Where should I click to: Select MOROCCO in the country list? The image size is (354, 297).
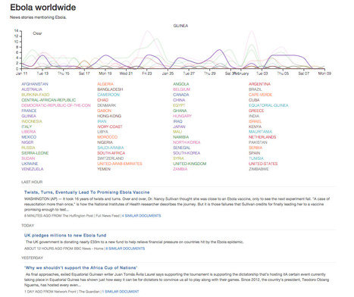click(x=108, y=137)
